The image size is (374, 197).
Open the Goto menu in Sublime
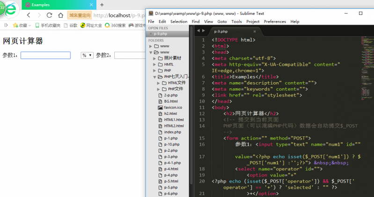coord(222,21)
